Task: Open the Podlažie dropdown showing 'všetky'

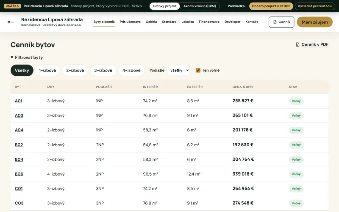Action: [x=178, y=70]
